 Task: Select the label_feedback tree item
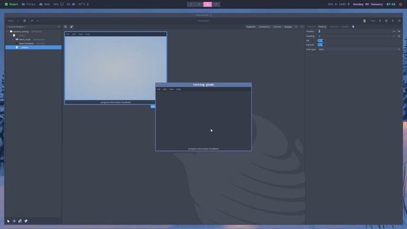coord(26,43)
